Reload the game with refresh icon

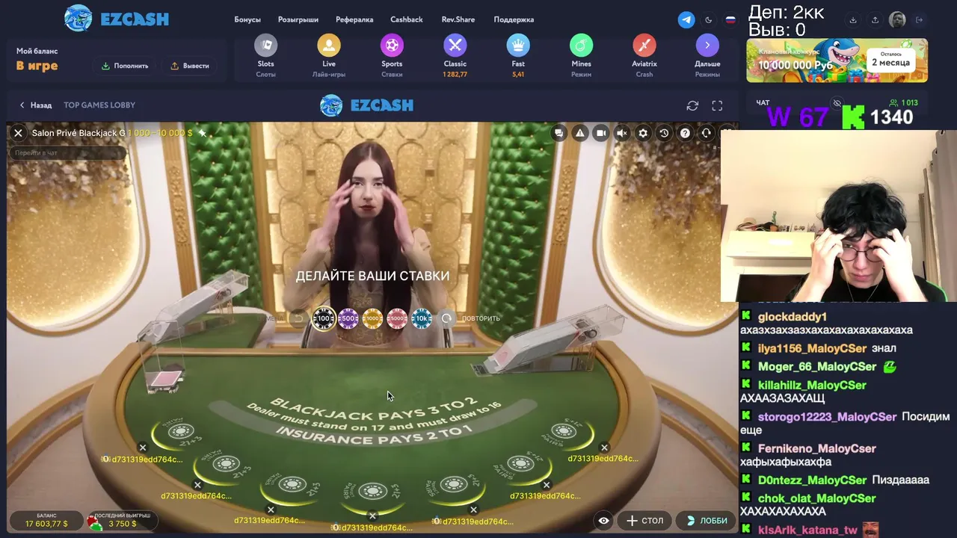click(x=692, y=105)
